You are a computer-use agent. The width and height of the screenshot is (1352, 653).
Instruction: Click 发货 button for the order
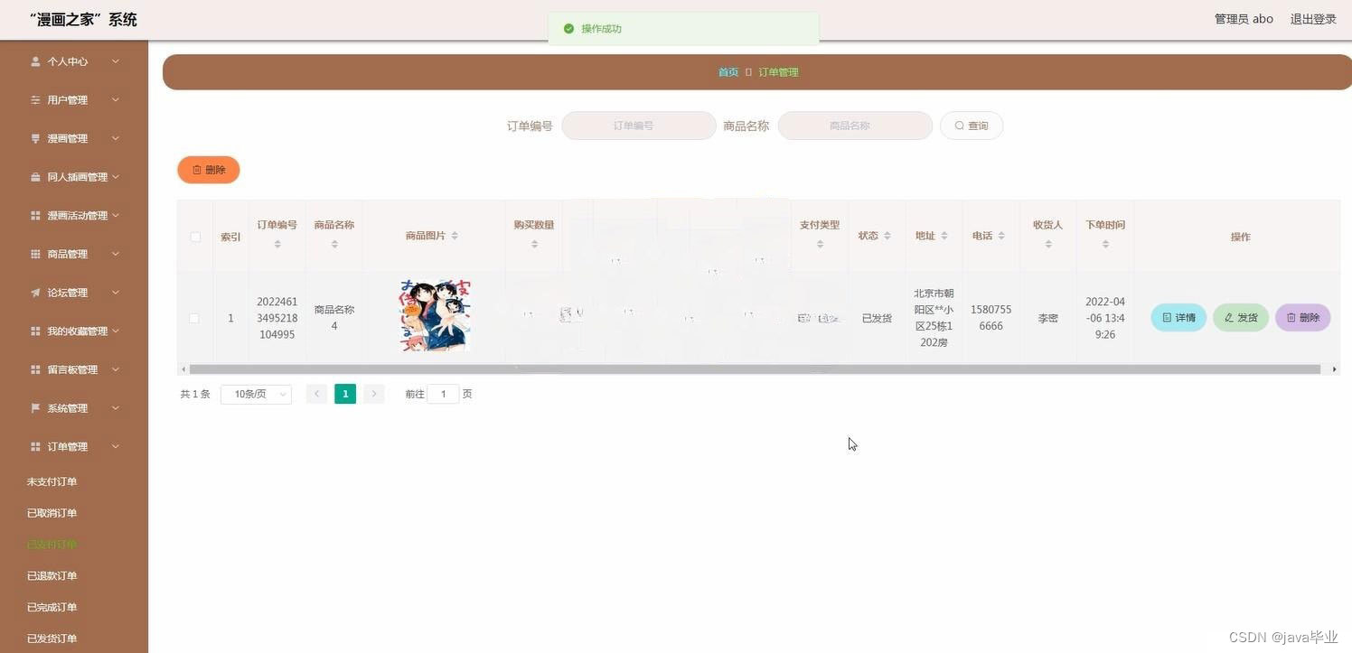click(x=1241, y=318)
